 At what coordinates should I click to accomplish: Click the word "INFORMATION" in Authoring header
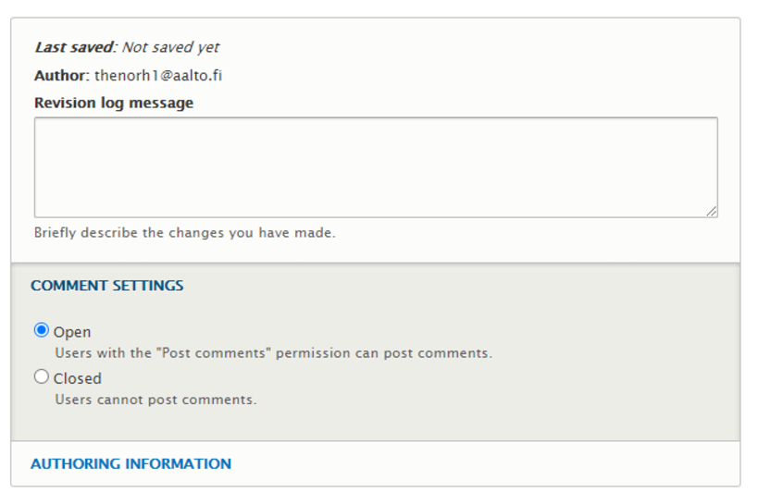(179, 463)
